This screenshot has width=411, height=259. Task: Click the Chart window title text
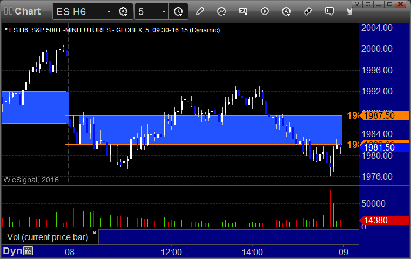click(28, 11)
